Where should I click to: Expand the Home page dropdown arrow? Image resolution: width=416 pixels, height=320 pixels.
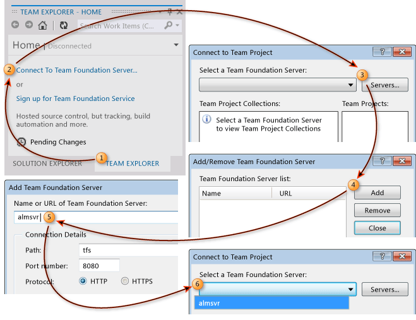(176, 45)
